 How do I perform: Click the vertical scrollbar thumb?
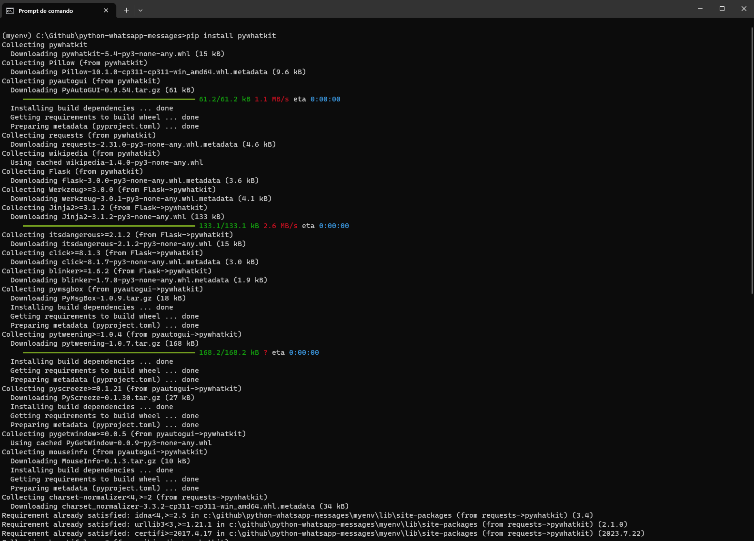[x=752, y=160]
